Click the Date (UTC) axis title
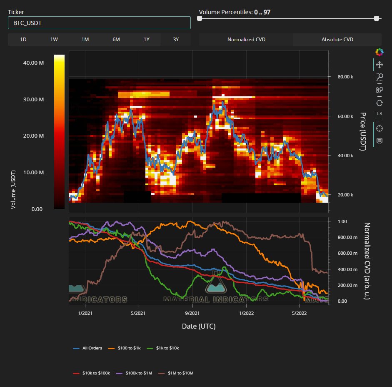The height and width of the screenshot is (387, 392). tap(199, 326)
